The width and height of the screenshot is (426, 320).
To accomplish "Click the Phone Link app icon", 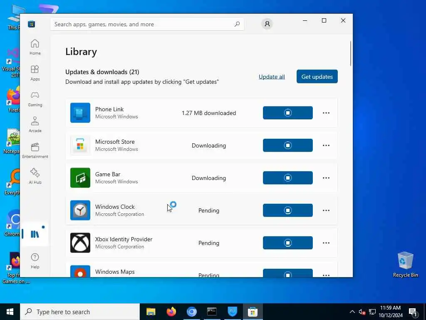I will click(80, 112).
